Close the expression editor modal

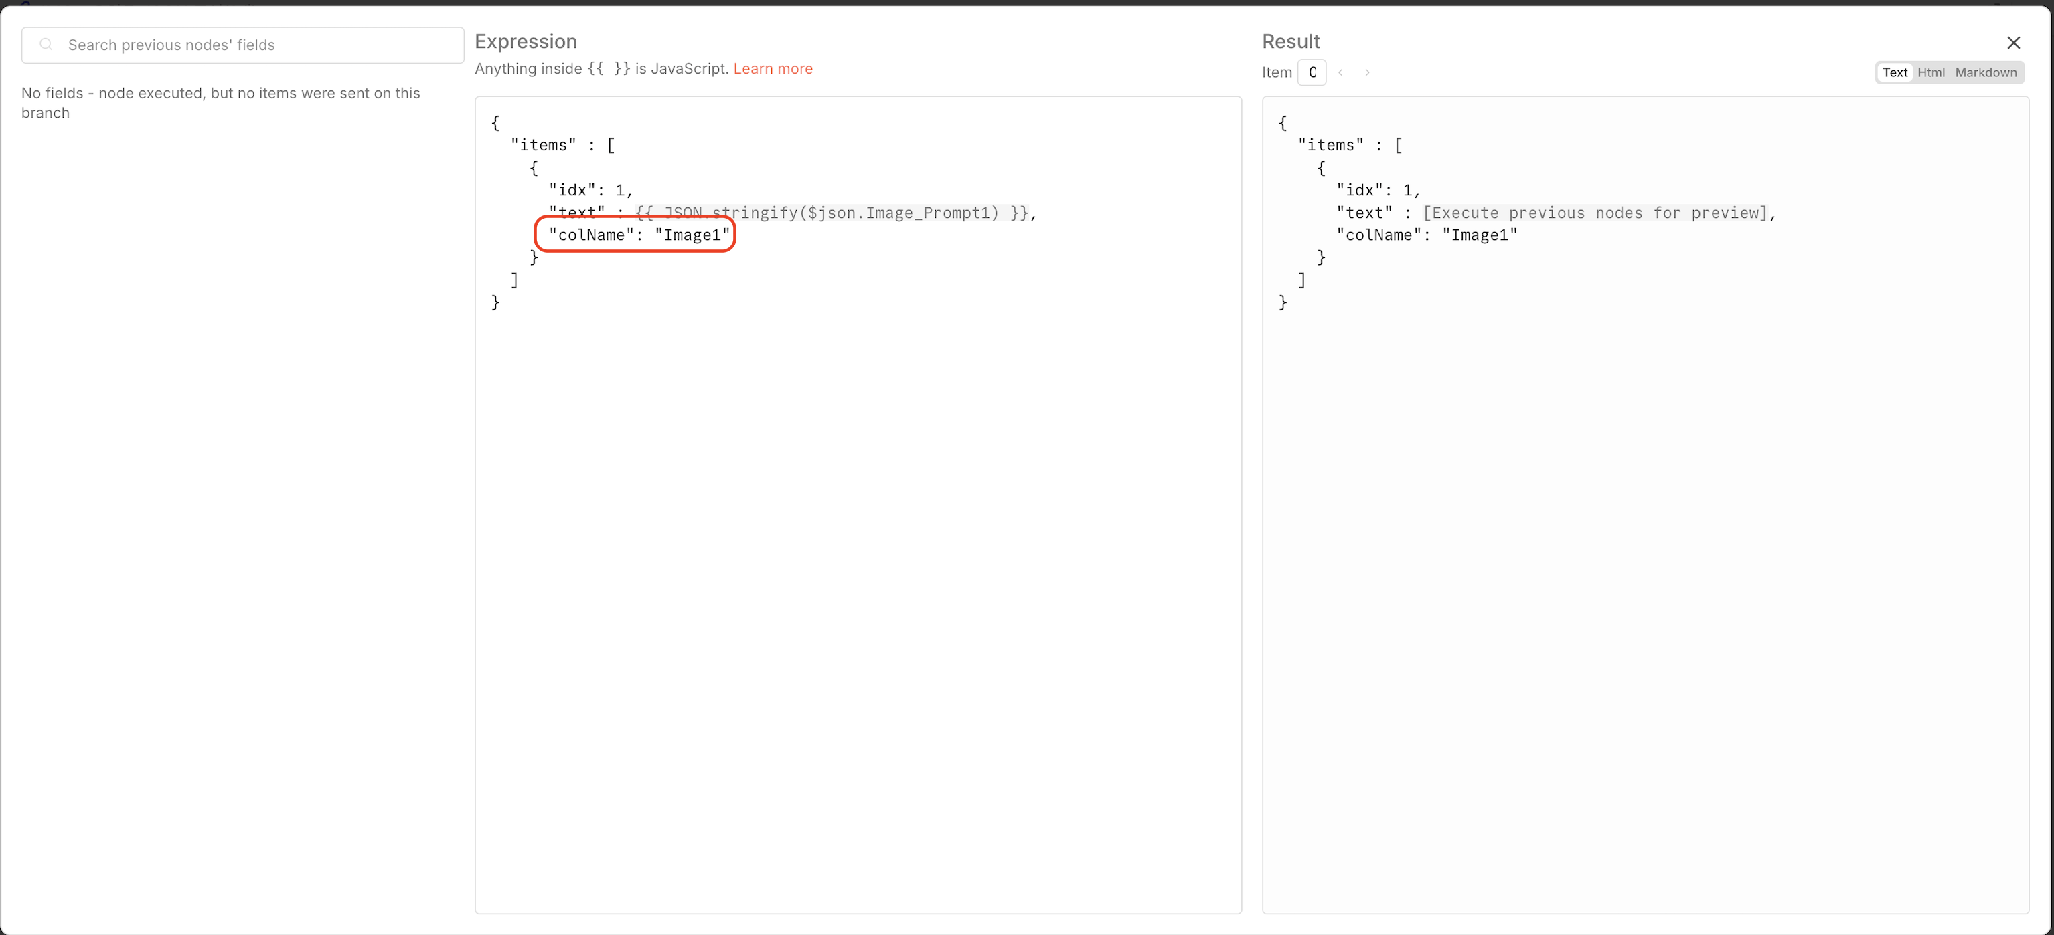coord(2013,43)
